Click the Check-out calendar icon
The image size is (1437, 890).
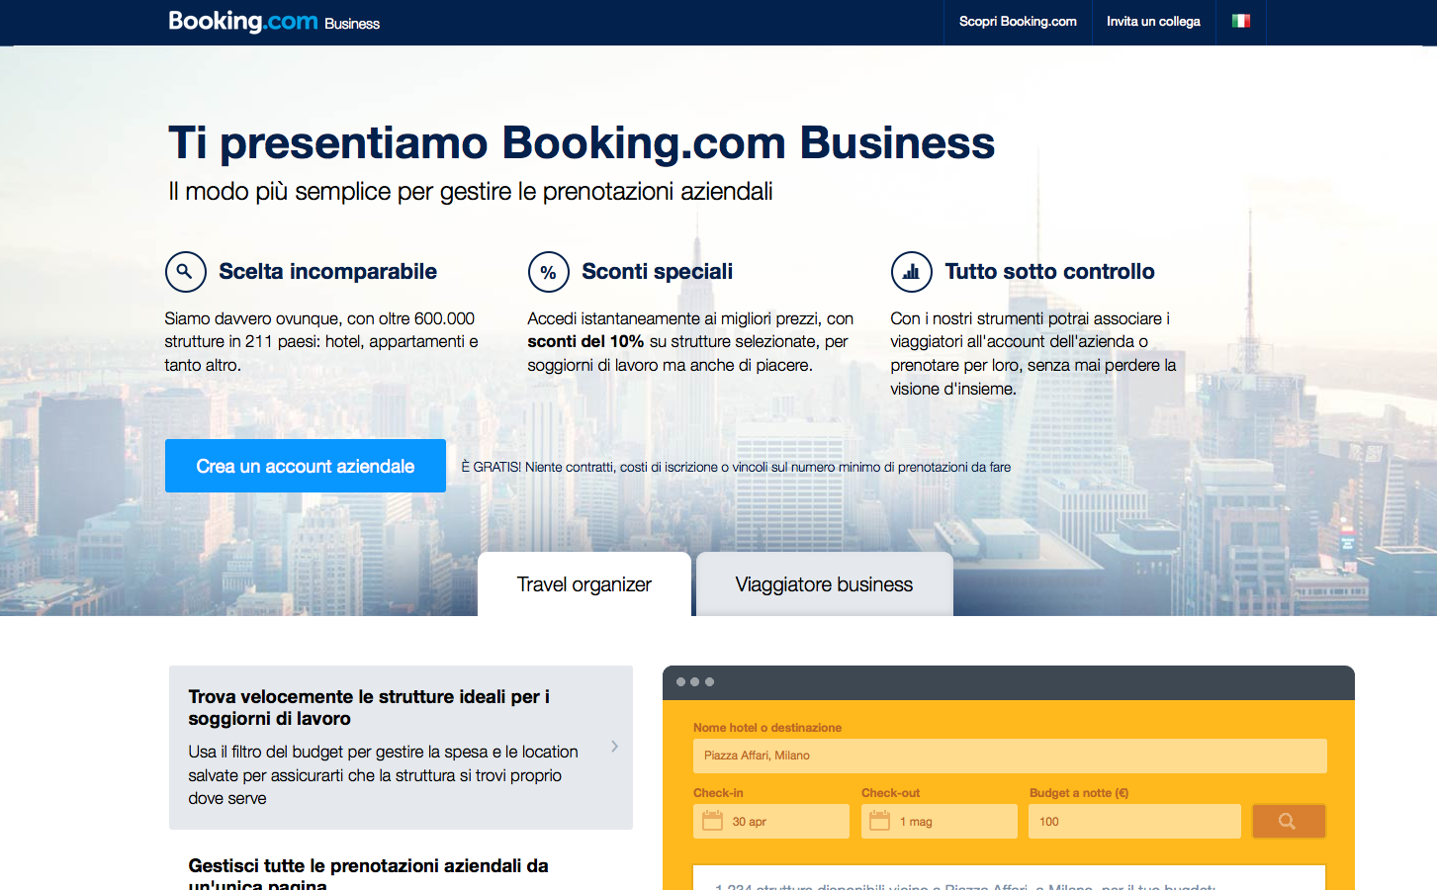coord(880,821)
